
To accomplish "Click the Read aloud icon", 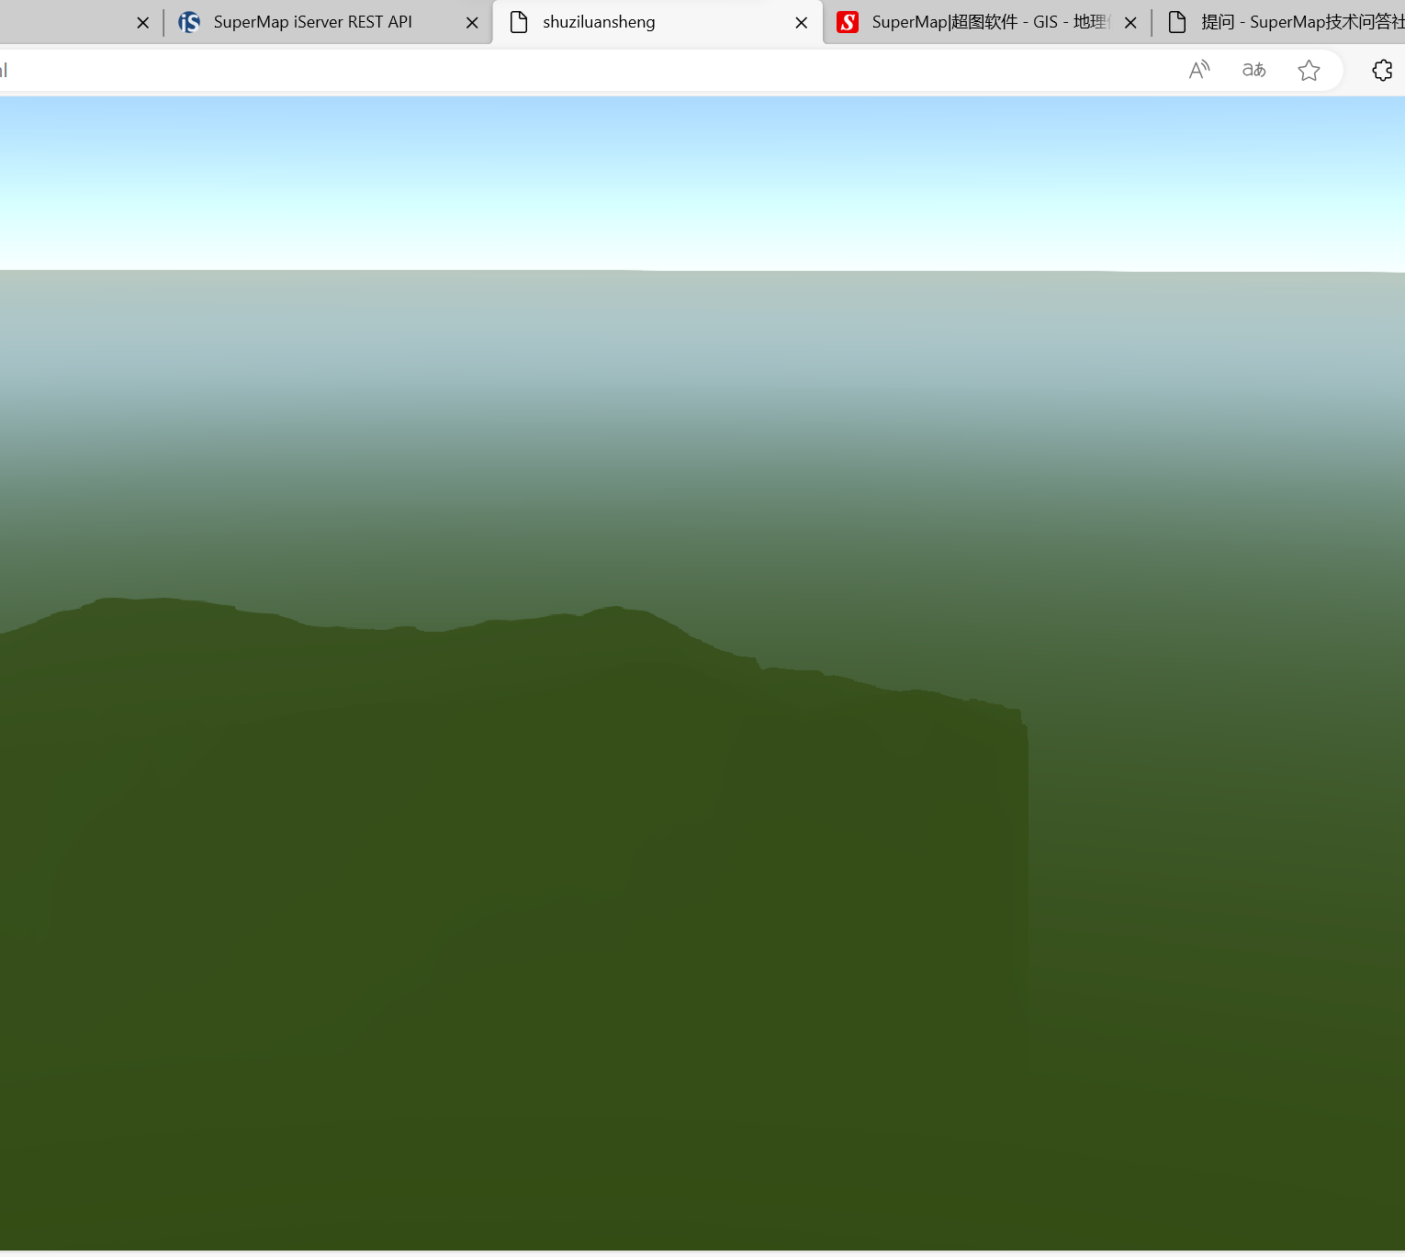I will click(x=1199, y=71).
